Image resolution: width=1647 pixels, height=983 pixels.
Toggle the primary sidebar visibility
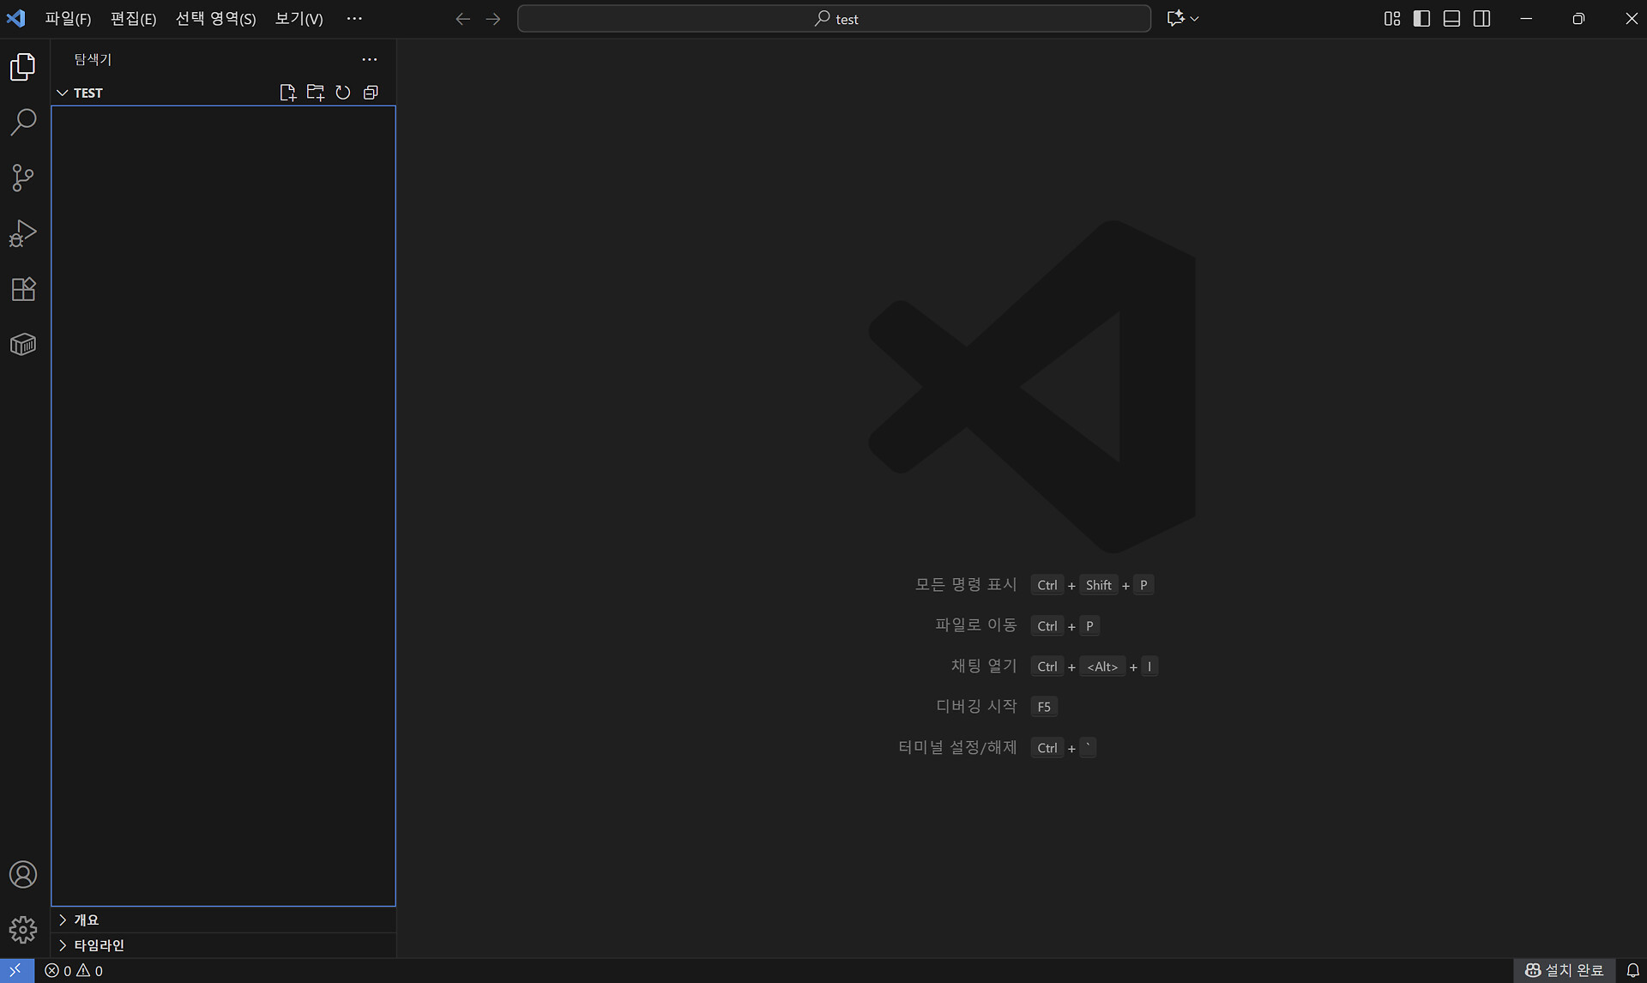tap(1421, 19)
